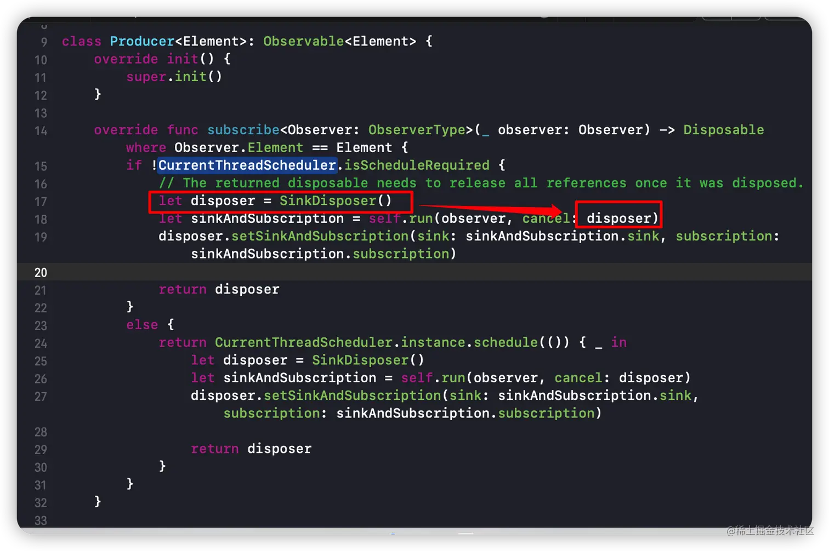Click 'disposer)' argument on line 18
829x551 pixels.
tap(622, 218)
